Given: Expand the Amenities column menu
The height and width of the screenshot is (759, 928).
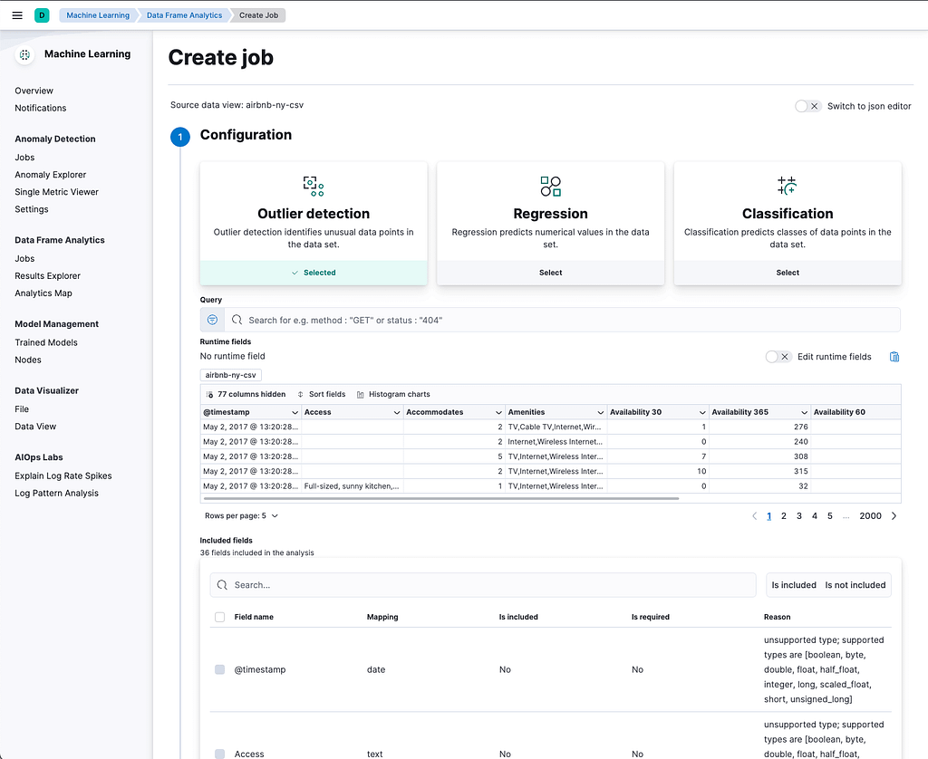Looking at the screenshot, I should tap(600, 412).
